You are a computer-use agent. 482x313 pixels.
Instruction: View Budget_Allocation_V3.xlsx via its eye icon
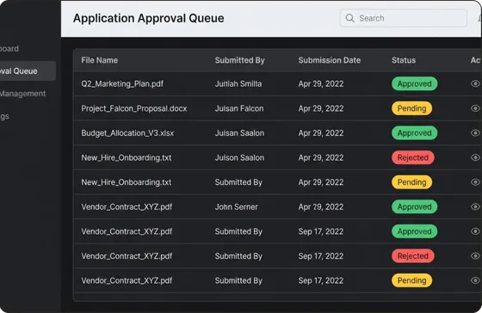pos(475,132)
